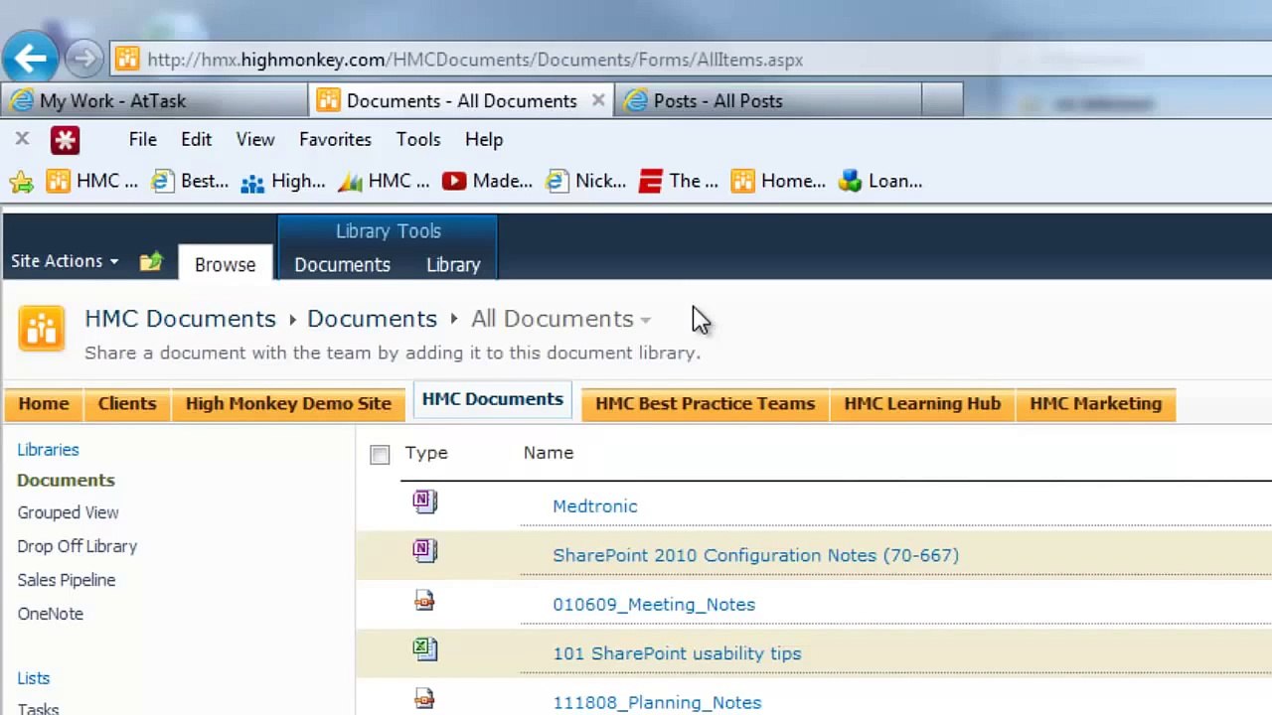The image size is (1272, 715).
Task: Close the Documents - All Documents tab
Action: (x=598, y=100)
